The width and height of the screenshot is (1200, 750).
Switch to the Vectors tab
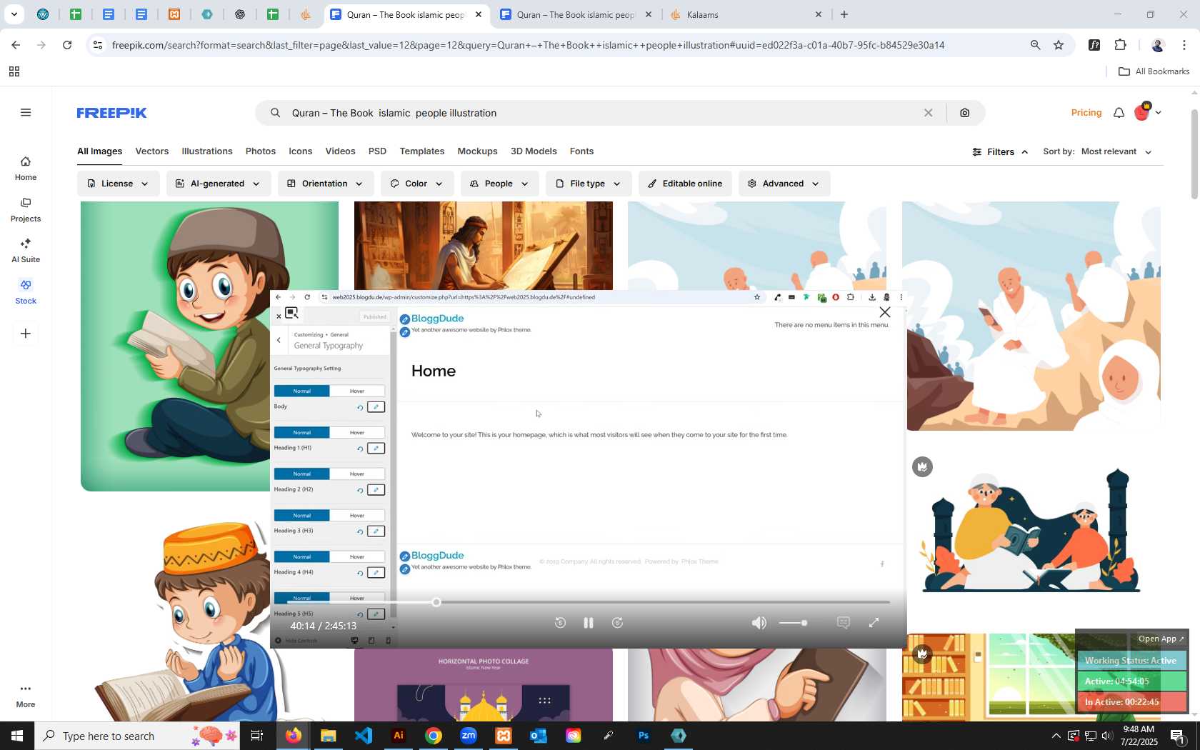click(152, 151)
